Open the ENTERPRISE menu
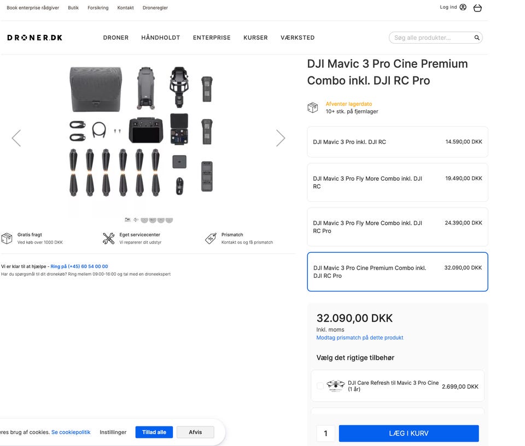The image size is (525, 446). point(212,38)
